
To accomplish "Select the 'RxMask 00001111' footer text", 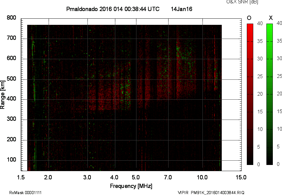I will pyautogui.click(x=25, y=193).
